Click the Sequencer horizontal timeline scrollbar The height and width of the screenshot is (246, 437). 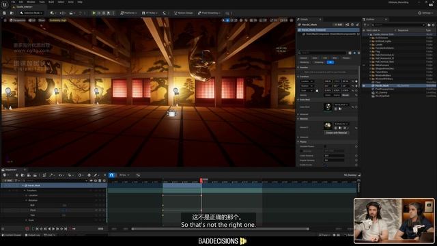(x=220, y=229)
